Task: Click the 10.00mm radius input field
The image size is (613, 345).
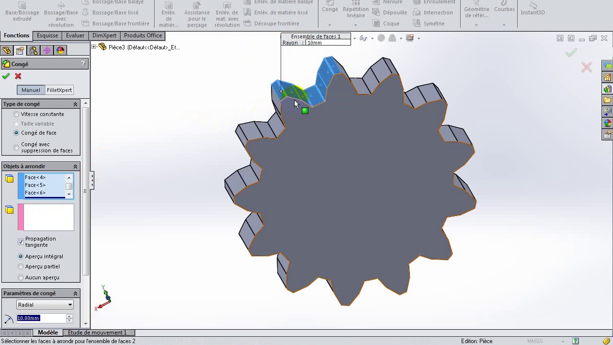Action: [x=41, y=318]
